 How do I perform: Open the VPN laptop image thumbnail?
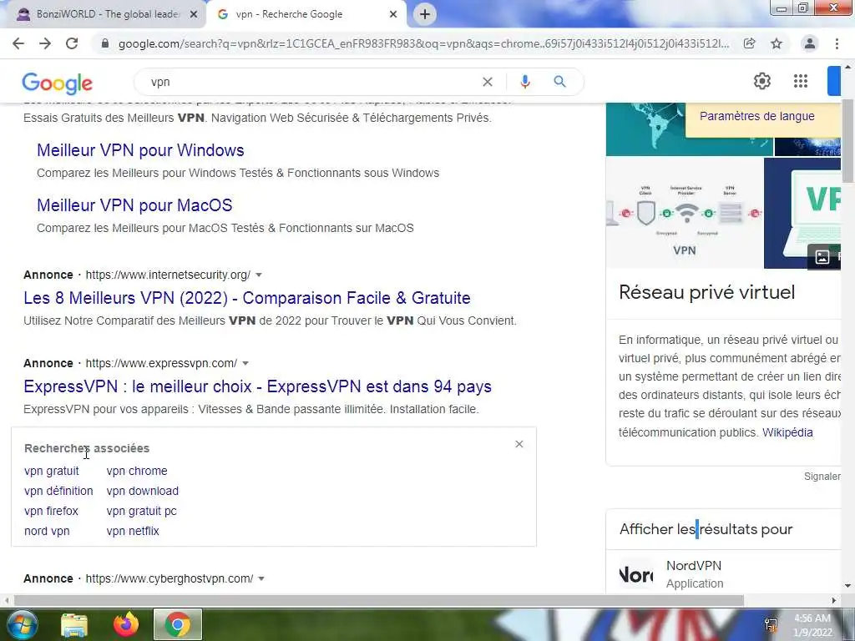click(802, 213)
